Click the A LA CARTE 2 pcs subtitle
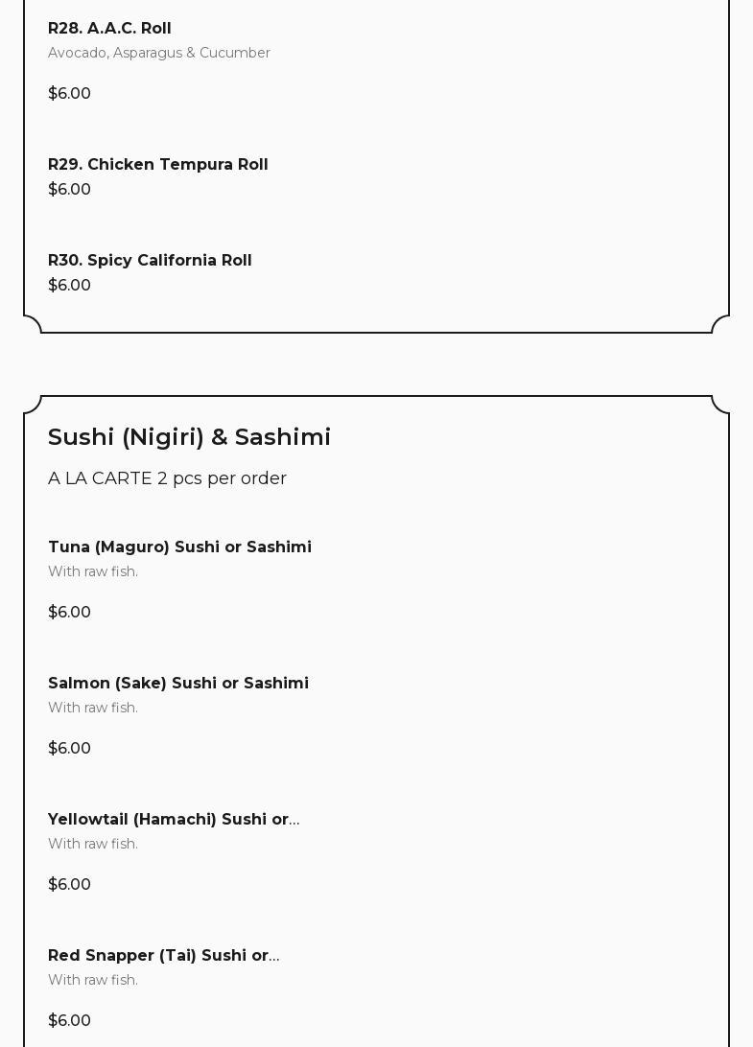This screenshot has height=1047, width=753. point(167,478)
